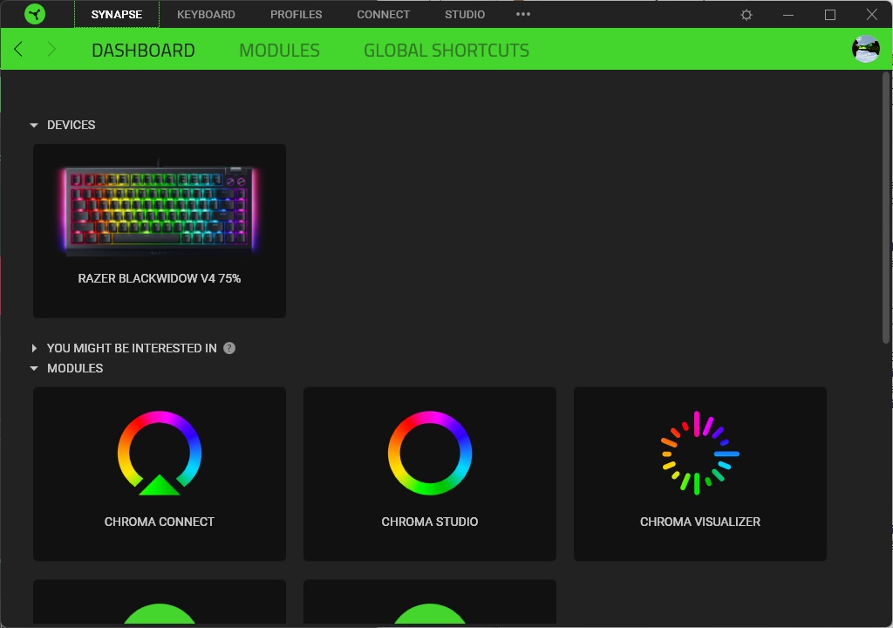This screenshot has width=893, height=628.
Task: Select the Dashboard section
Action: pos(144,50)
